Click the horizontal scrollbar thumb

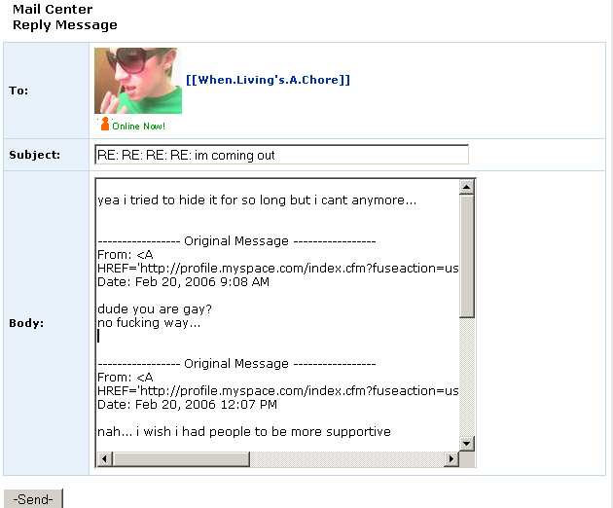[x=181, y=458]
